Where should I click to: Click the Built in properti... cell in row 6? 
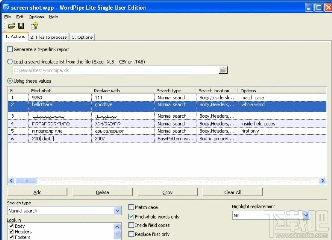pyautogui.click(x=217, y=138)
